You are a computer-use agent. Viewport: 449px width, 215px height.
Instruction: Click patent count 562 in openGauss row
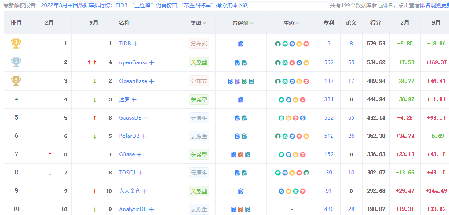coord(329,62)
